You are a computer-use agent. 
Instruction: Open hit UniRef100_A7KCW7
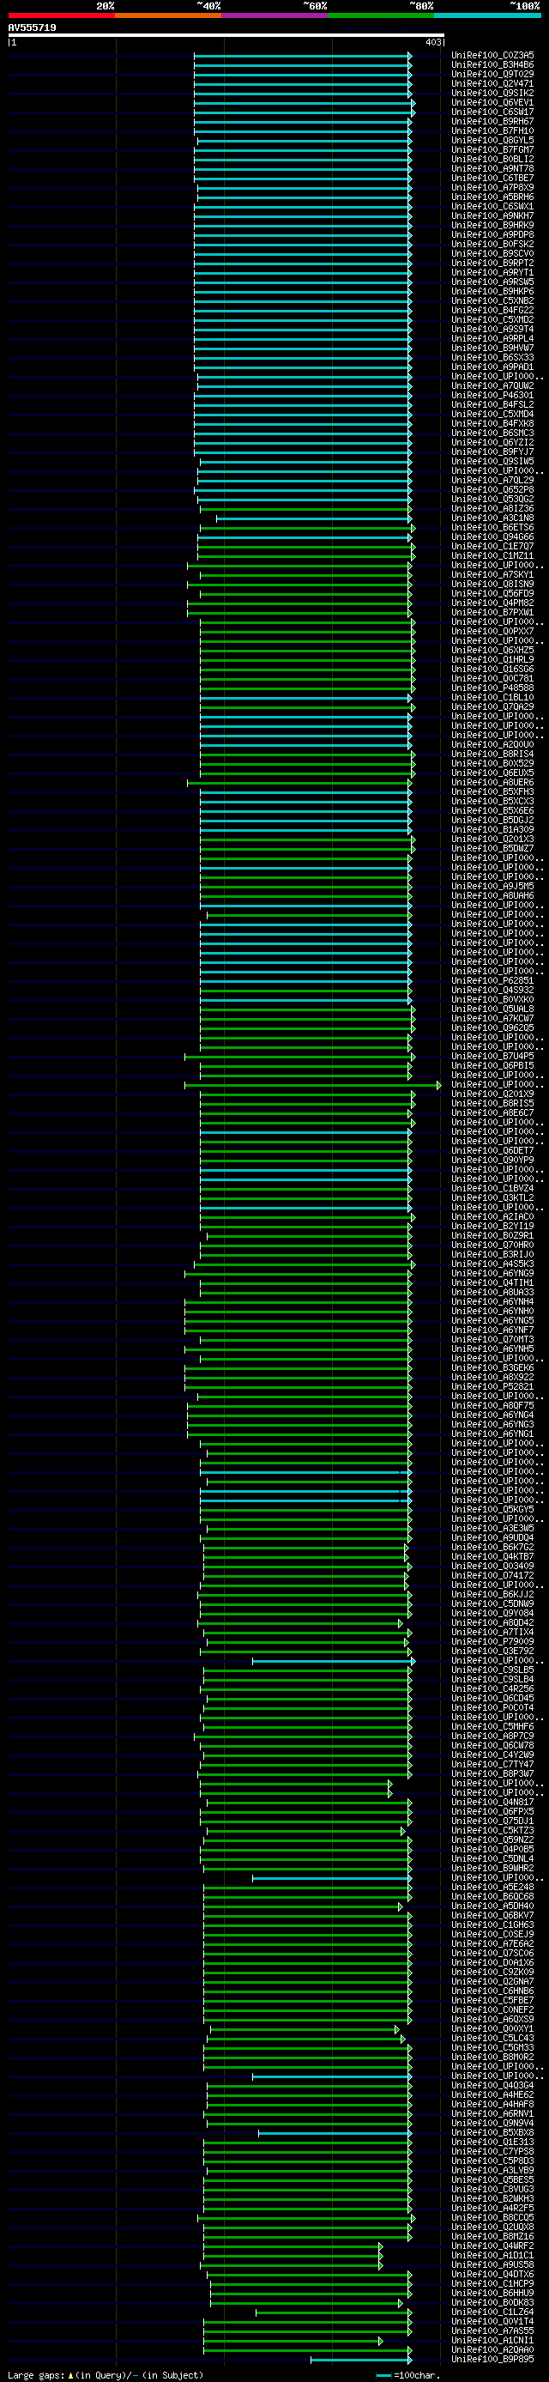pyautogui.click(x=492, y=1018)
